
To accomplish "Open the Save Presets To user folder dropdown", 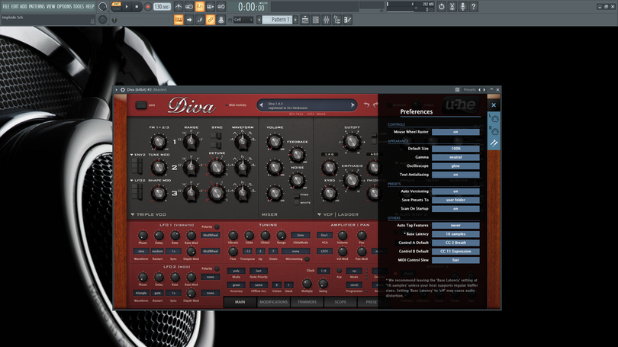I will [455, 200].
